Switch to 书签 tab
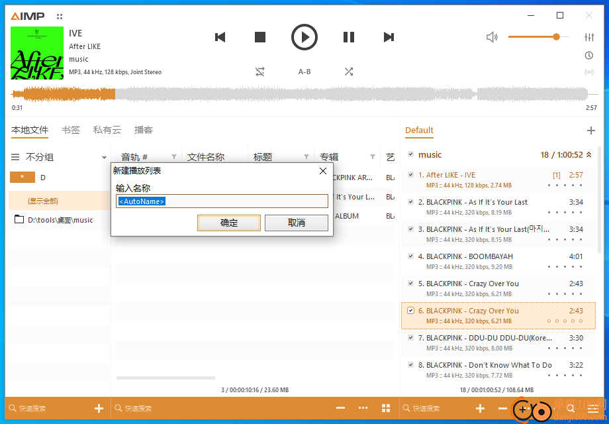Screen dimensions: 609x424 tap(71, 131)
